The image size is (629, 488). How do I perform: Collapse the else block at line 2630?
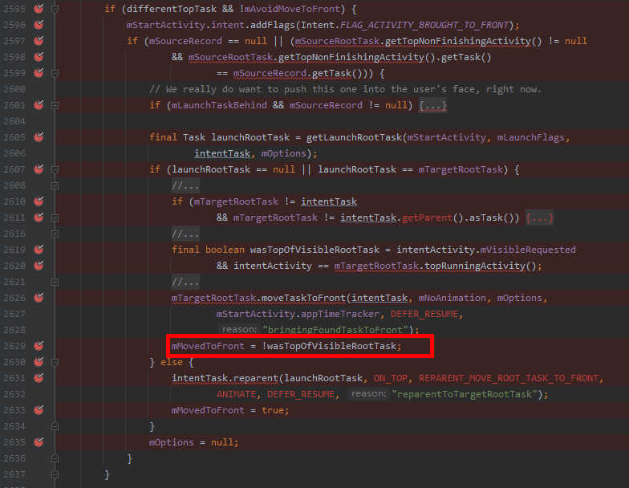[x=55, y=362]
